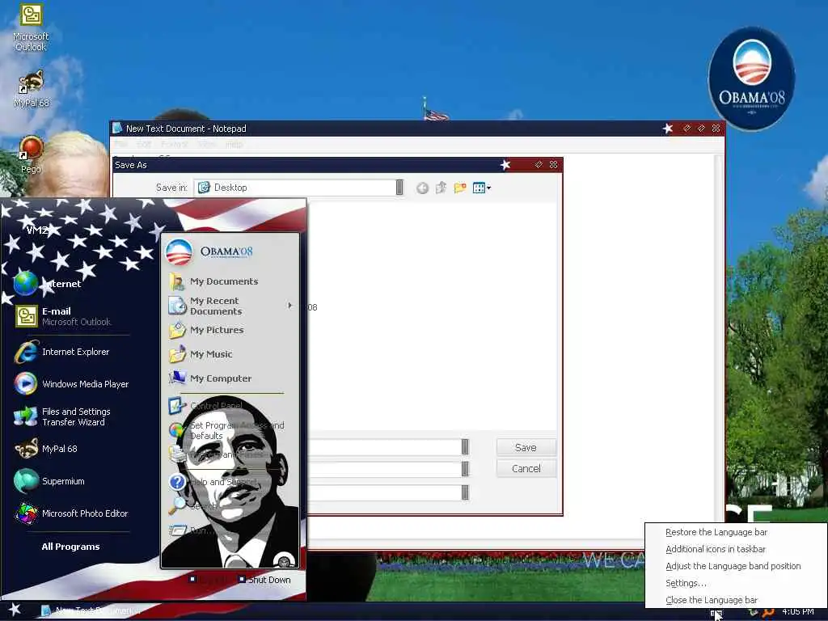This screenshot has height=621, width=828.
Task: Go up one level in Save As dialog
Action: (x=441, y=188)
